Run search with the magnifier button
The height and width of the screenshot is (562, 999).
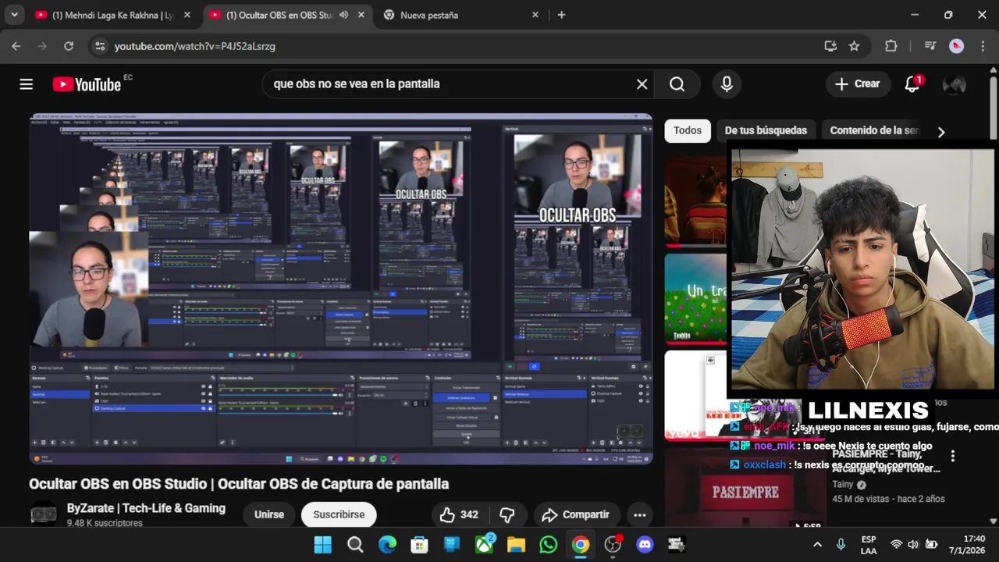pyautogui.click(x=677, y=84)
